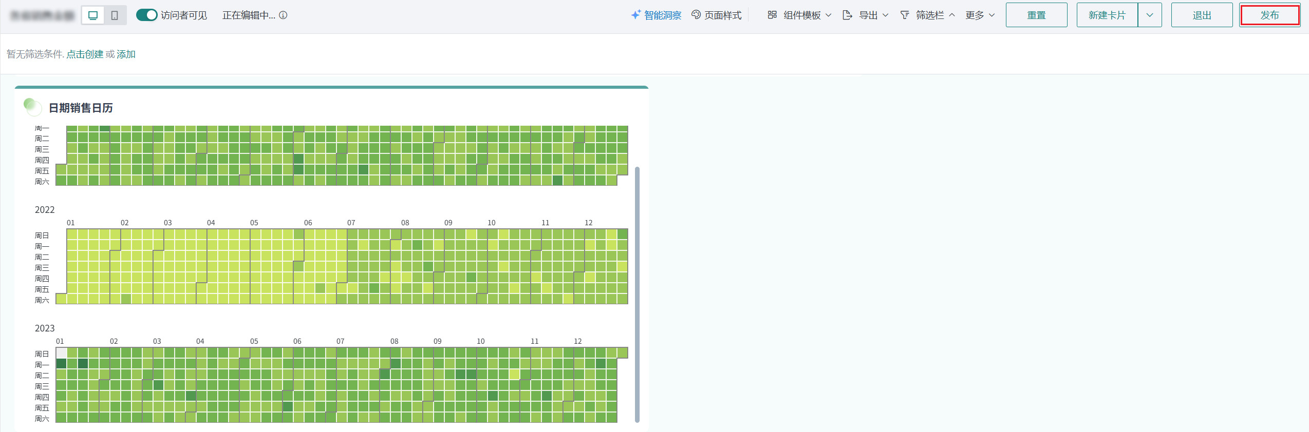Viewport: 1309px width, 432px height.
Task: Toggle the 访问者可见 switch
Action: [x=146, y=15]
